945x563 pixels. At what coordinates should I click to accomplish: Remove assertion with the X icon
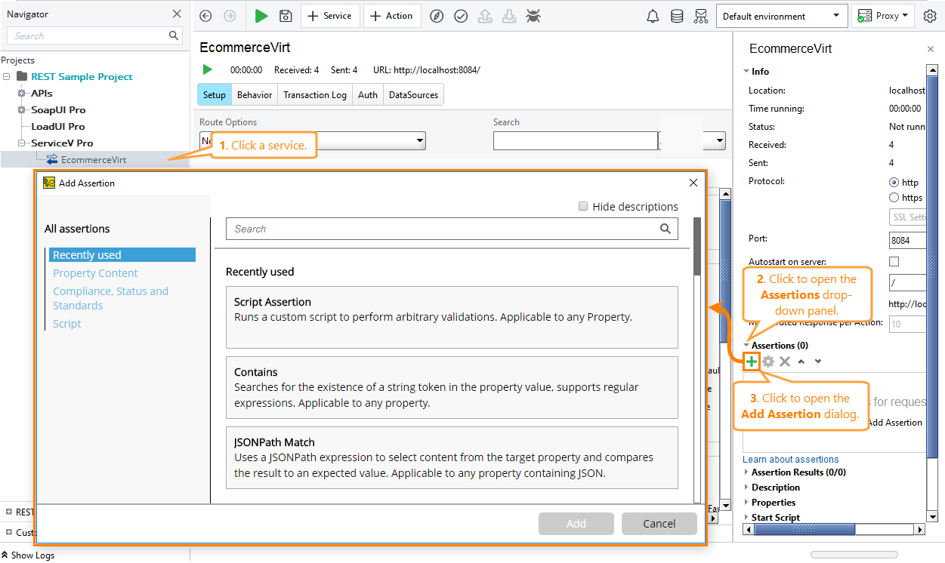point(785,361)
